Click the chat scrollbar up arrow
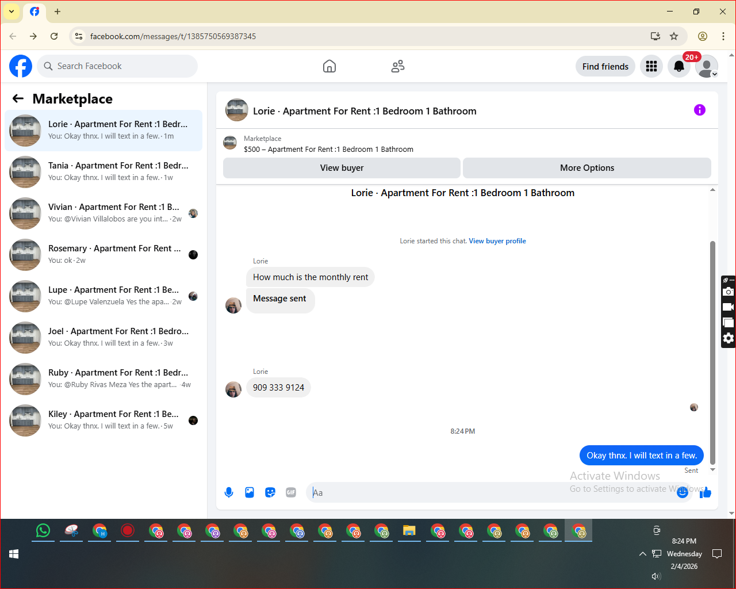 [712, 190]
